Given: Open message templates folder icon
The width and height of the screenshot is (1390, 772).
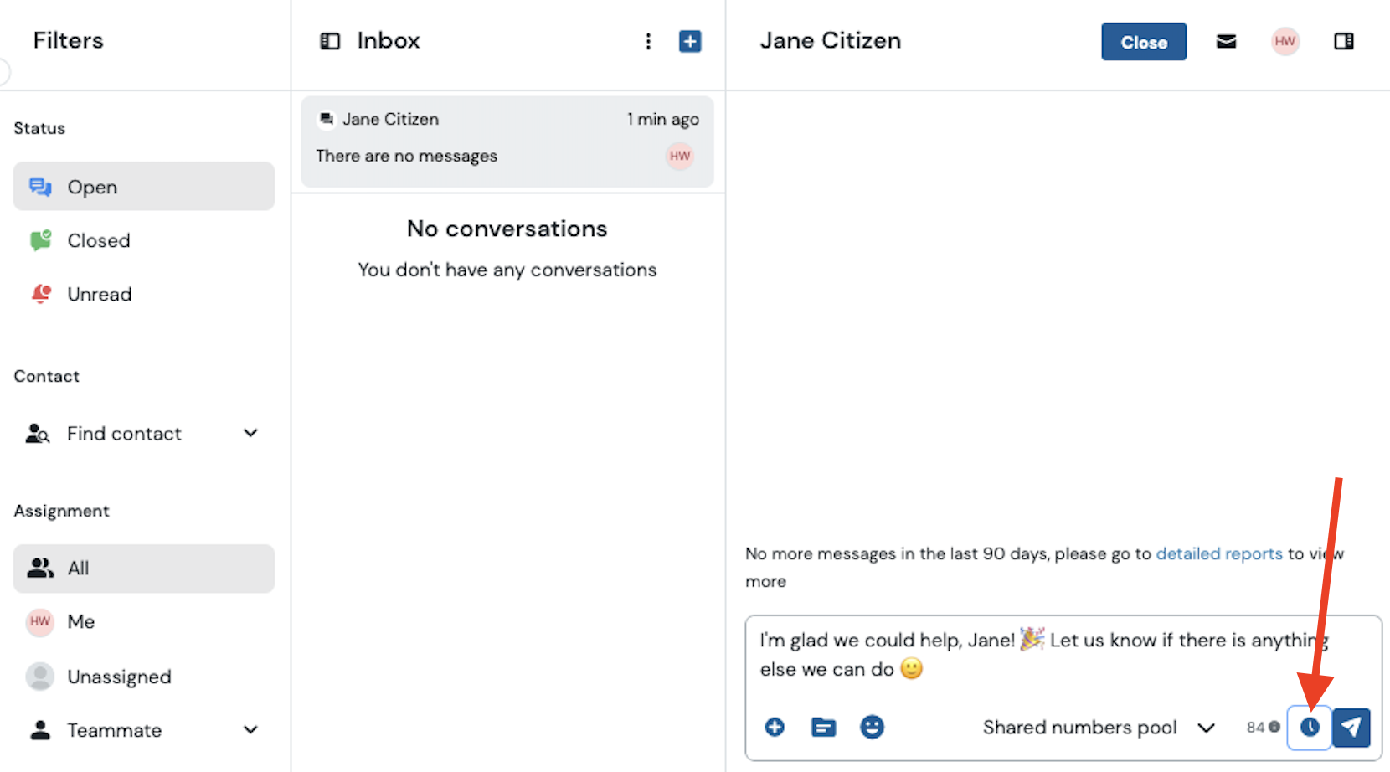Looking at the screenshot, I should tap(823, 727).
